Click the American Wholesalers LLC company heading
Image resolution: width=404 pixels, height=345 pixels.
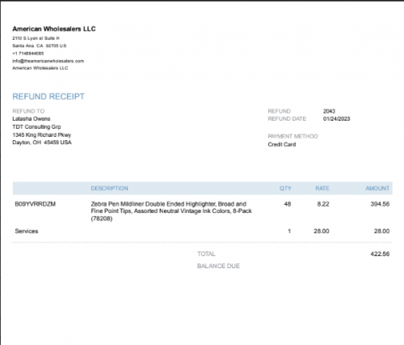(x=54, y=29)
